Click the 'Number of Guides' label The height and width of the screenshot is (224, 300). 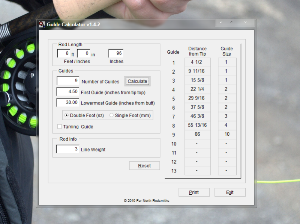(x=100, y=82)
